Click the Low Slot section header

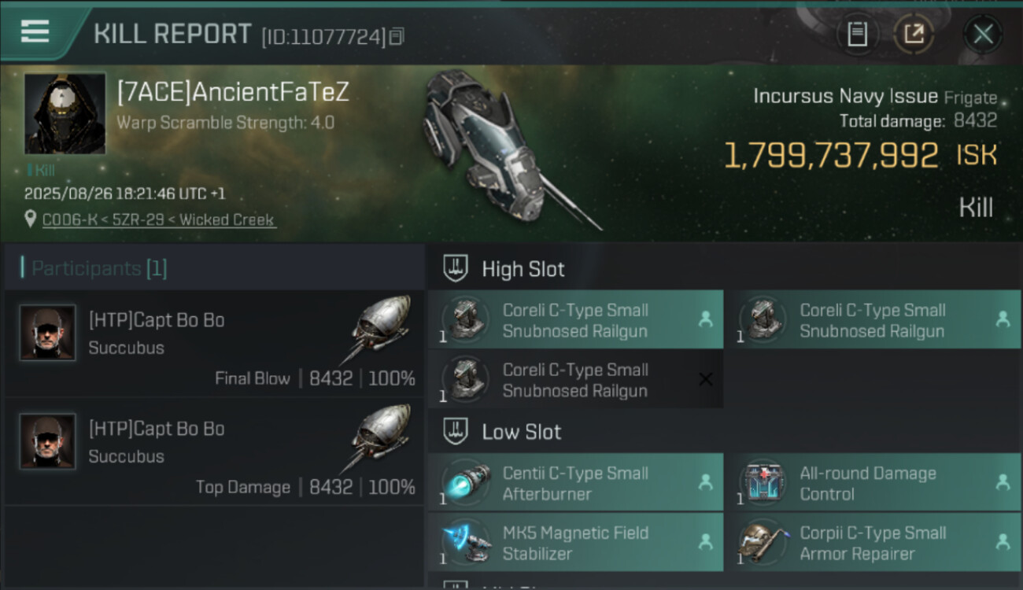coord(521,432)
